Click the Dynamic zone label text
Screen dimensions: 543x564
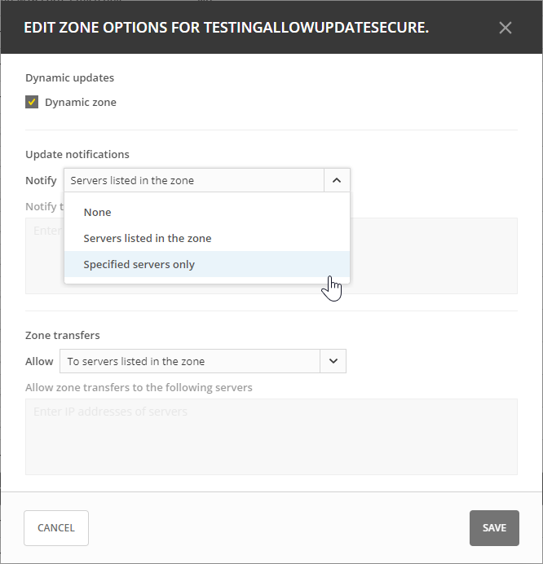click(x=80, y=103)
